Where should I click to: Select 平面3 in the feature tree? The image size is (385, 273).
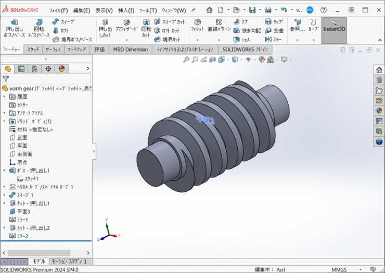[24, 212]
